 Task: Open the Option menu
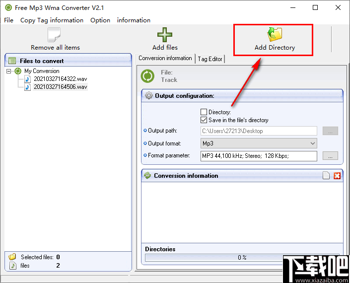pos(100,20)
